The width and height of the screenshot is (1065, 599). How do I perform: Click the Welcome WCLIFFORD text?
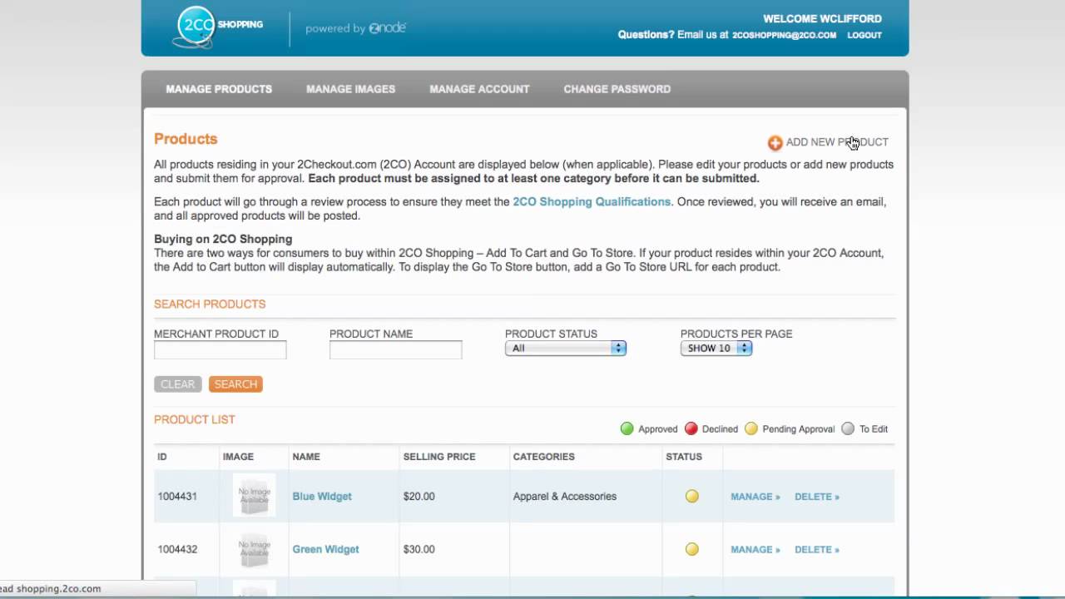pyautogui.click(x=822, y=18)
